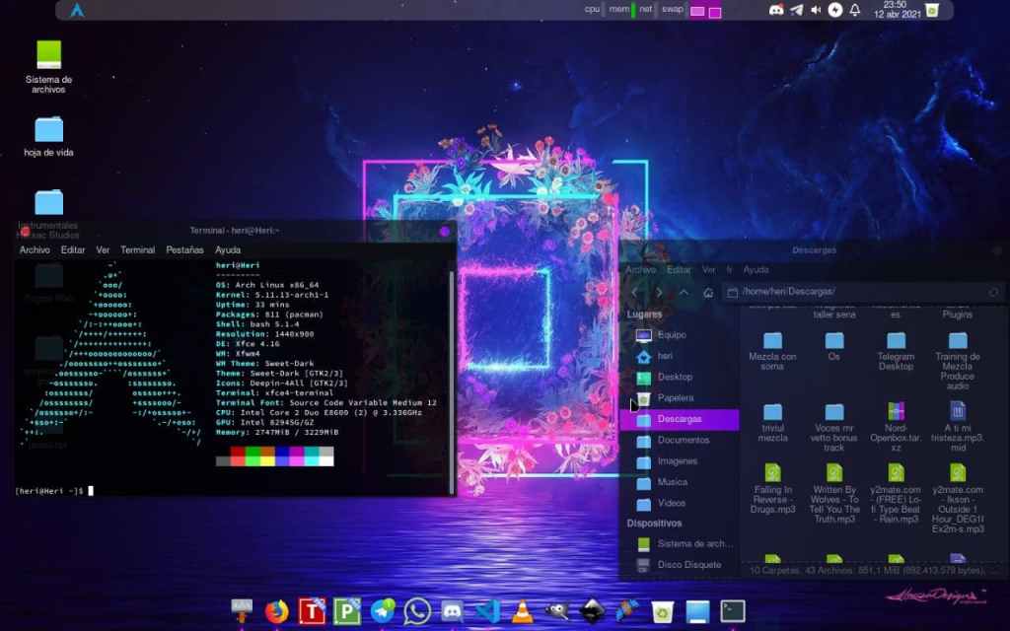Open Inkscape from the dock

point(592,611)
